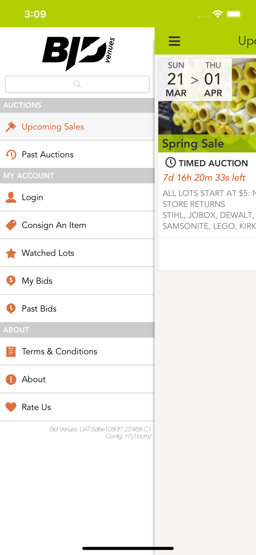Click the Consign An Item tag icon
This screenshot has height=555, width=256.
[x=11, y=225]
